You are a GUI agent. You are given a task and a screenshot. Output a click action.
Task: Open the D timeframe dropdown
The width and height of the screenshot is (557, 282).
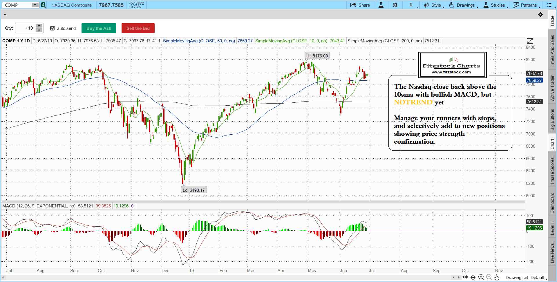click(413, 5)
